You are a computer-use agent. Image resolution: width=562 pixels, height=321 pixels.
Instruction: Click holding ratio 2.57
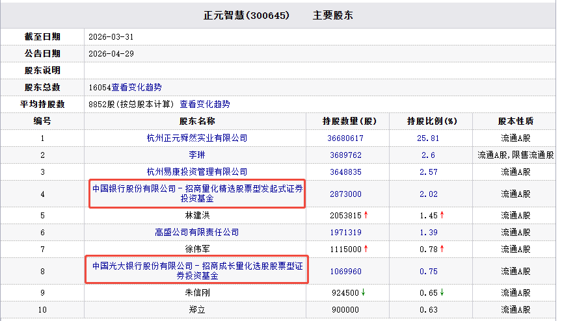[x=429, y=172]
